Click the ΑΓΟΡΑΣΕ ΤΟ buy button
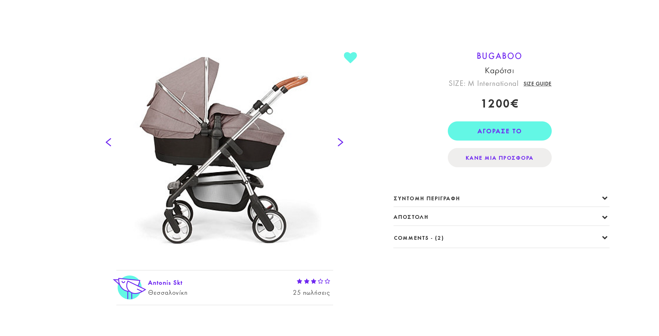This screenshot has width=659, height=336. [x=499, y=131]
